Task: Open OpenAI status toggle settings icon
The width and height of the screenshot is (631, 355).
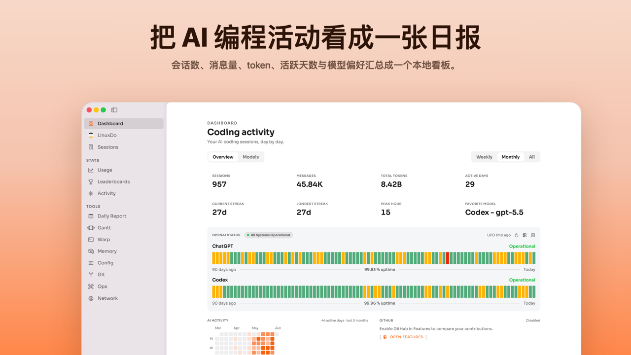Action: [525, 235]
